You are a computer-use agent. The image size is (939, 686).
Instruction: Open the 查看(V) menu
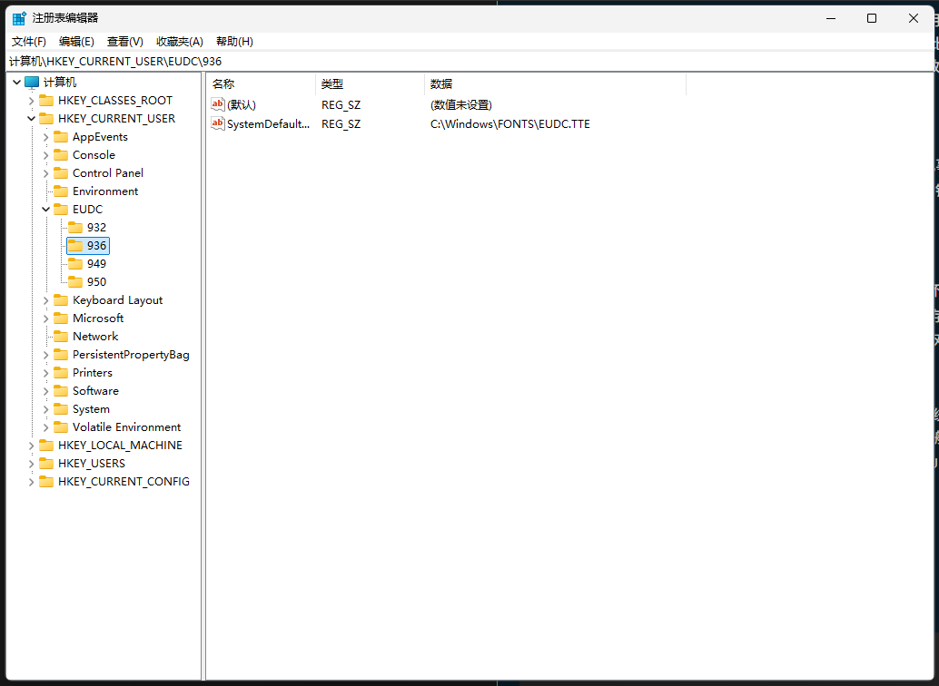125,42
